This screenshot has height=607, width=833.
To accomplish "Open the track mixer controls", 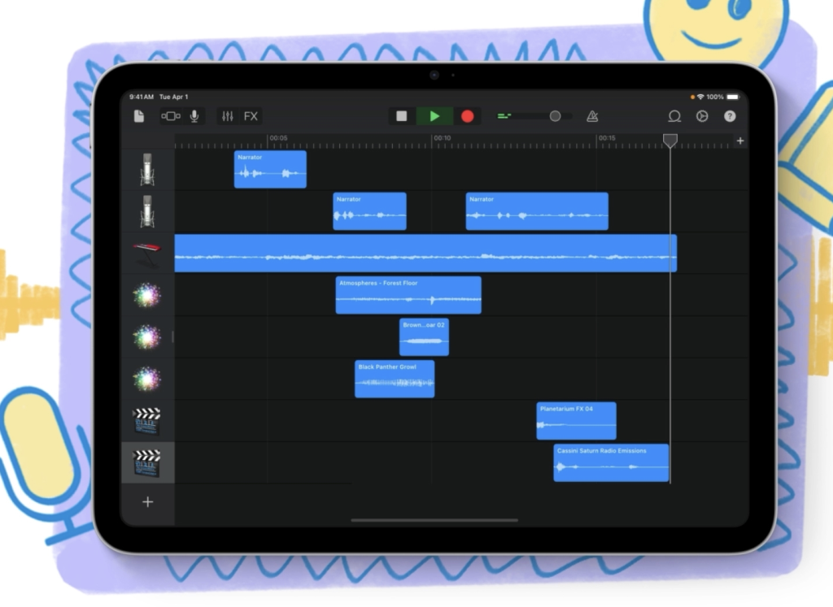I will [x=228, y=116].
